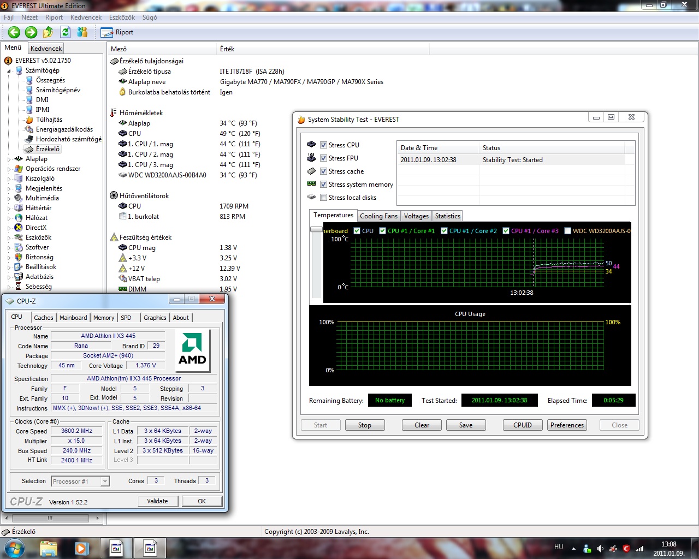The width and height of the screenshot is (699, 559).
Task: Click the DirectX icon in tree
Action: pos(19,228)
